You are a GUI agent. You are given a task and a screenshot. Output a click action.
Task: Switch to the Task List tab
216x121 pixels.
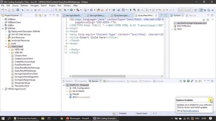[191, 15]
